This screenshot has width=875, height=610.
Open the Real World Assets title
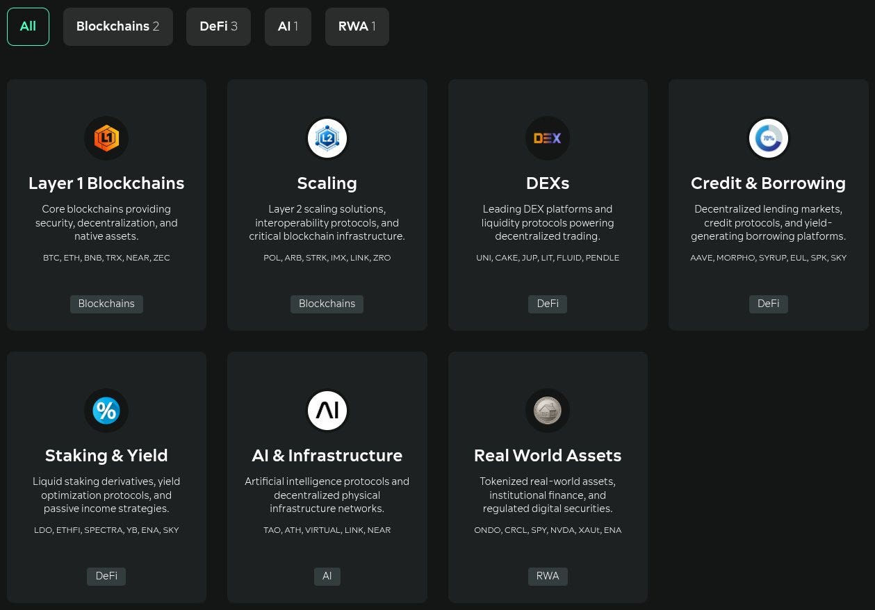point(548,456)
